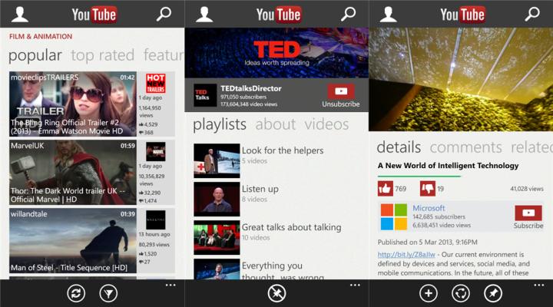Expand the ellipsis menu beside the filter icon
The height and width of the screenshot is (307, 553).
click(x=171, y=286)
